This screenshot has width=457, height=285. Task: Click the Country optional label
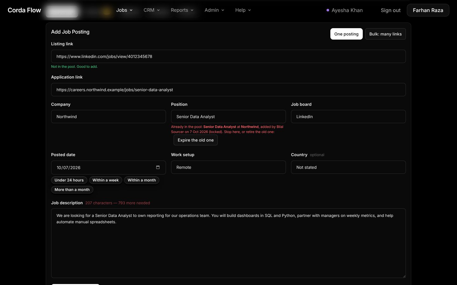pos(308,155)
